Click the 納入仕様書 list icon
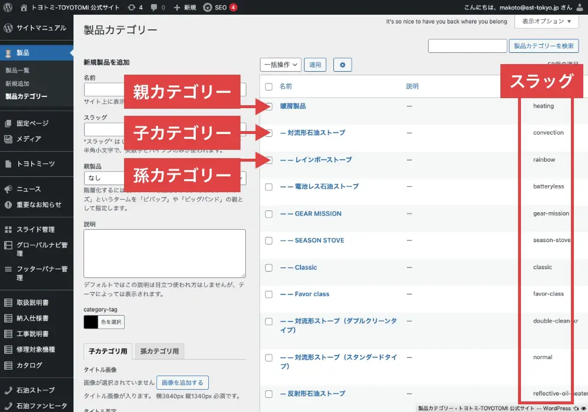 (x=8, y=319)
